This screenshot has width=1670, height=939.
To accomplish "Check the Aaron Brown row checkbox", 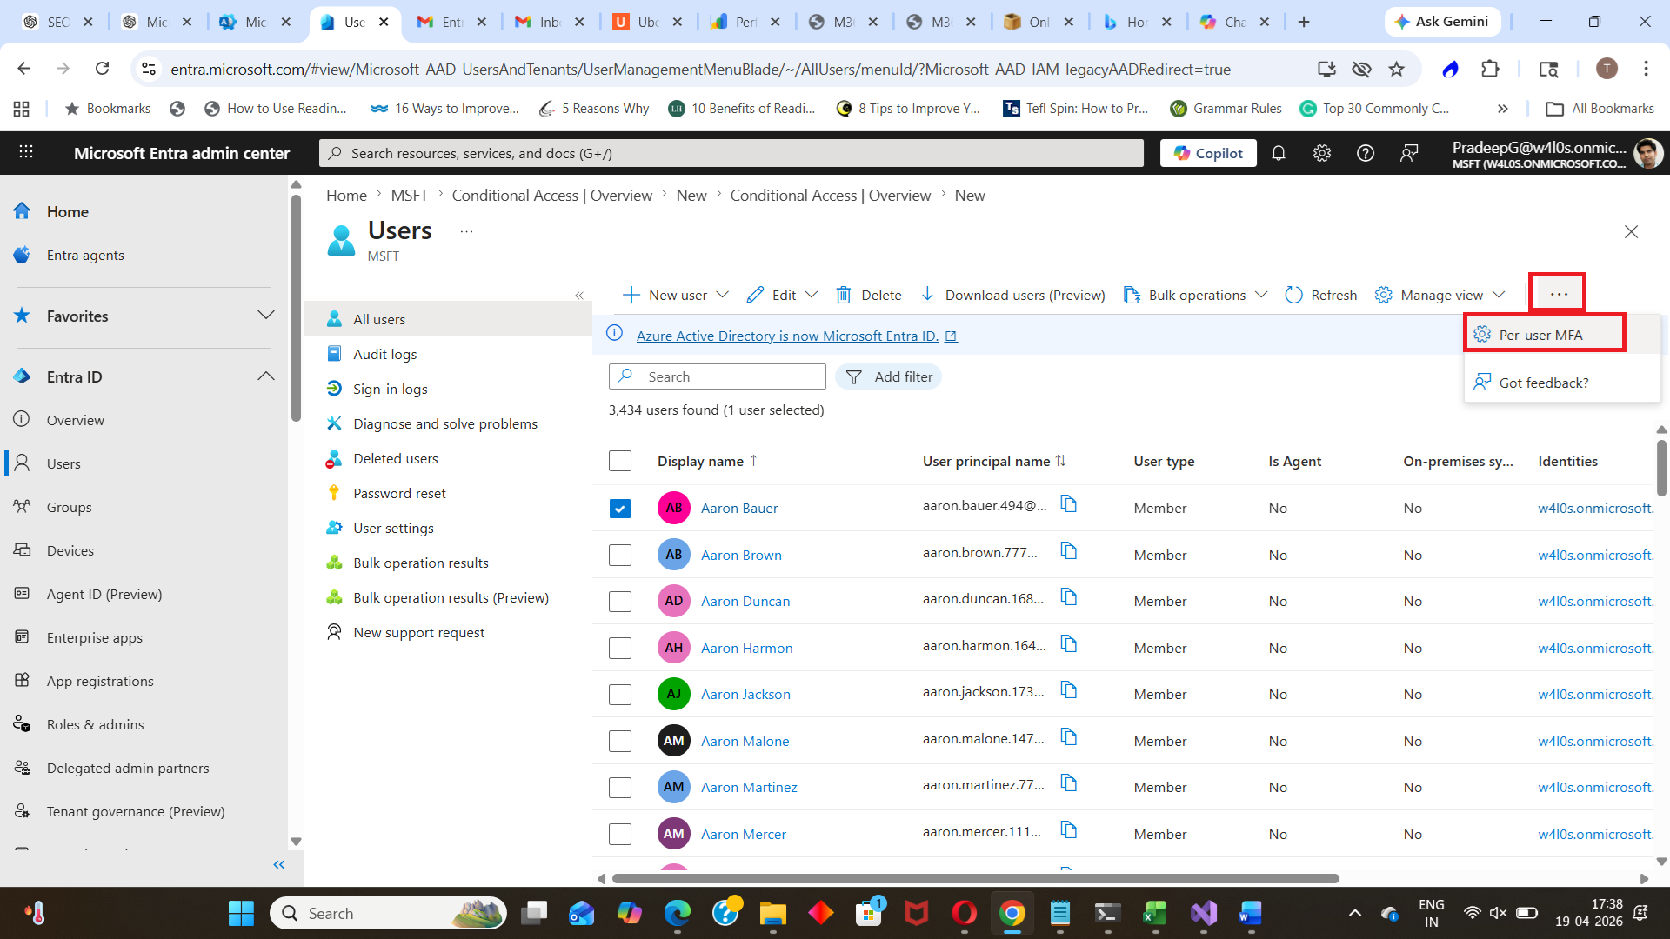I will coord(620,555).
